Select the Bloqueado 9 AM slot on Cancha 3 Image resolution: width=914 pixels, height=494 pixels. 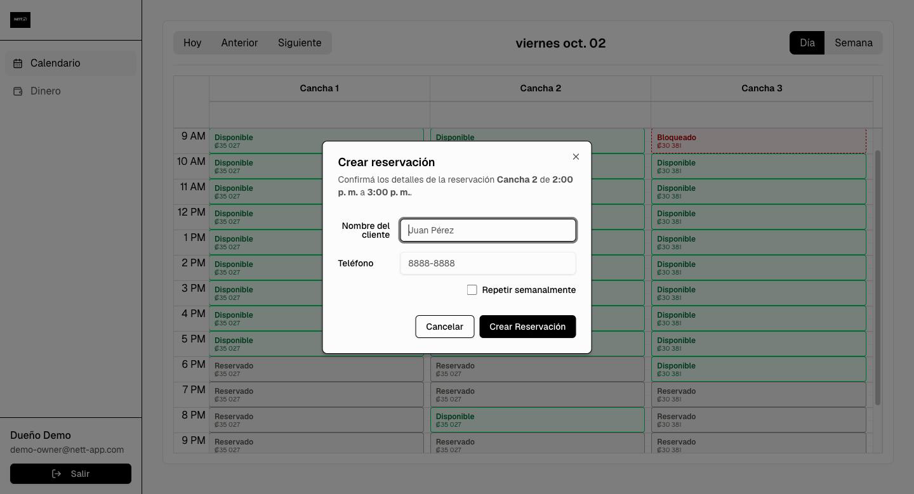758,141
